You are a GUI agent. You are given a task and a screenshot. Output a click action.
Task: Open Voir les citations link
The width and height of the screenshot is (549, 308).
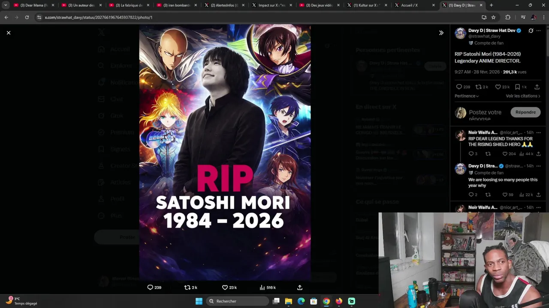pos(523,96)
